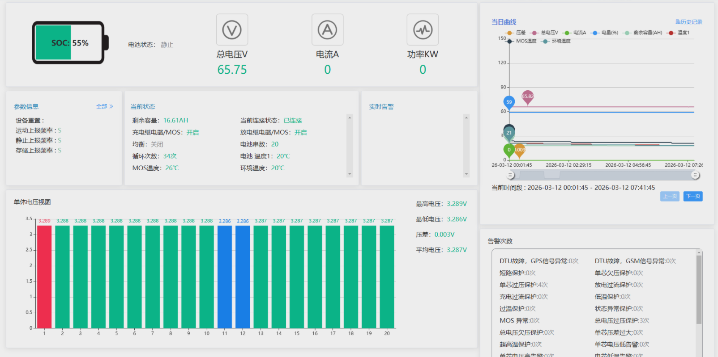Image resolution: width=718 pixels, height=357 pixels.
Task: Click the current (电流A) ammeter icon
Action: [327, 30]
